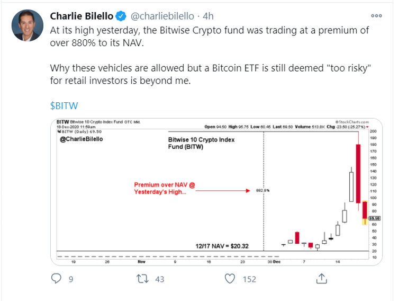The height and width of the screenshot is (301, 398).
Task: Open the $BITW cashtag link
Action: click(64, 105)
